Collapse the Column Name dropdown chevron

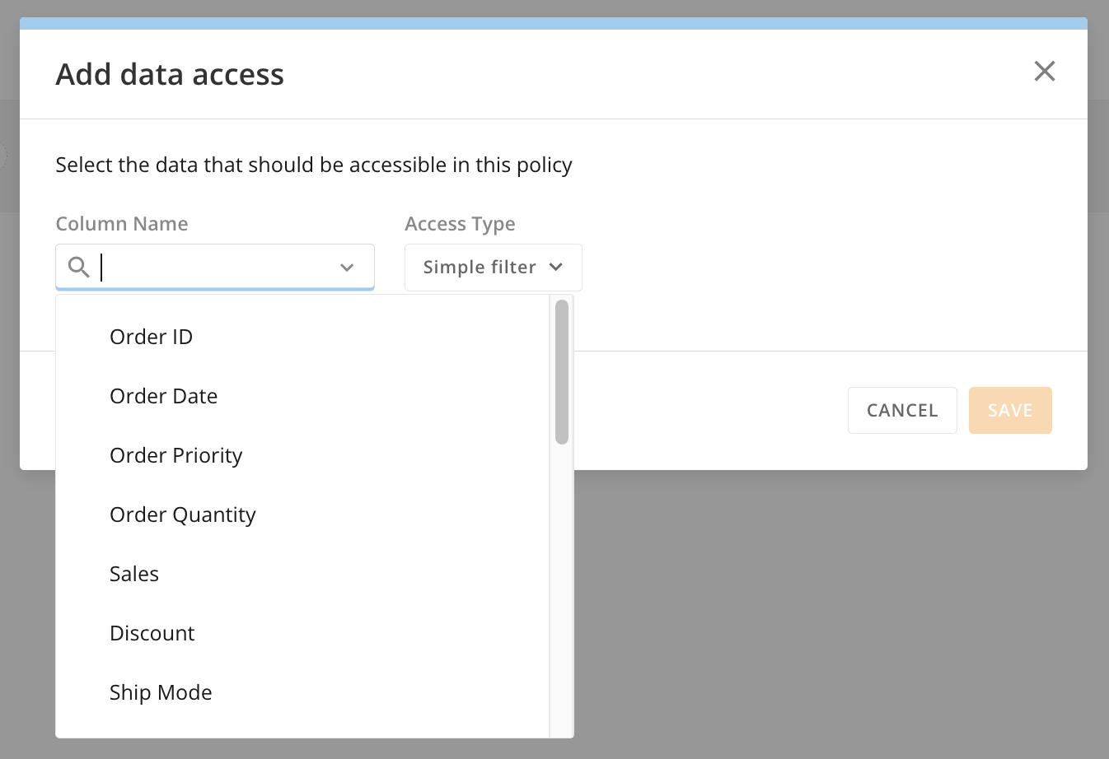click(x=347, y=268)
